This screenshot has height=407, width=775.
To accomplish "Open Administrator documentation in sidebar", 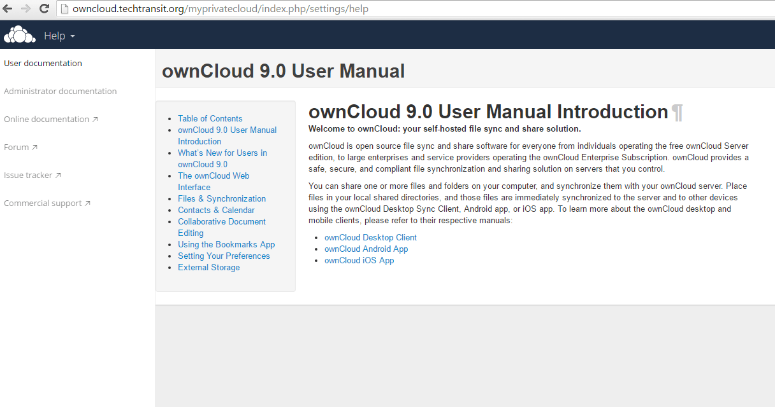I will pyautogui.click(x=61, y=91).
